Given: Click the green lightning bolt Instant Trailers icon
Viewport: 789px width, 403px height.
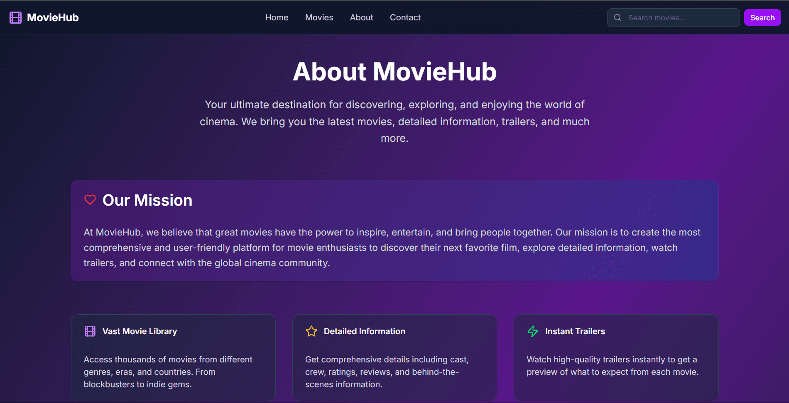Looking at the screenshot, I should [x=533, y=331].
